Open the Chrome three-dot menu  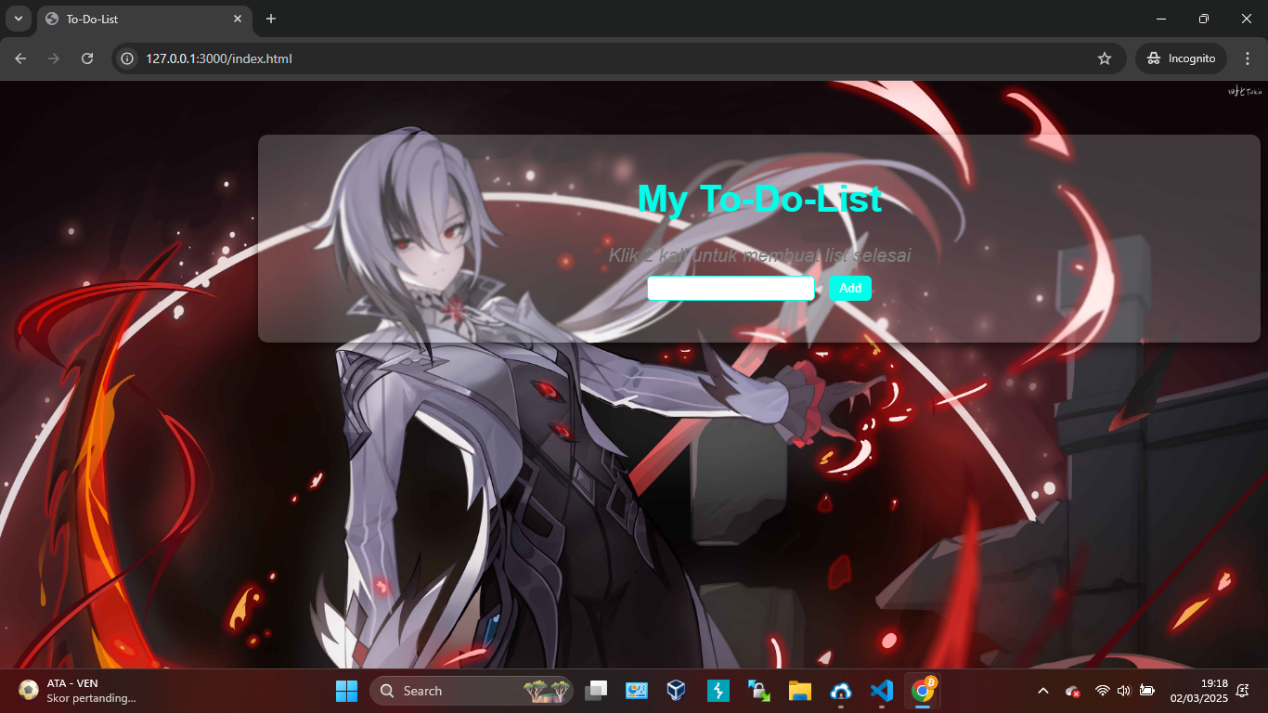click(x=1248, y=58)
